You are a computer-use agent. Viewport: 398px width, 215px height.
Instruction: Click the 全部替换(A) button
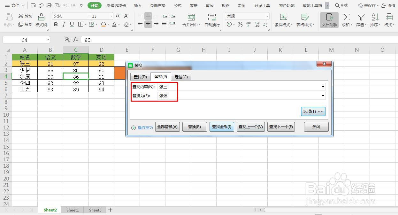(x=167, y=127)
